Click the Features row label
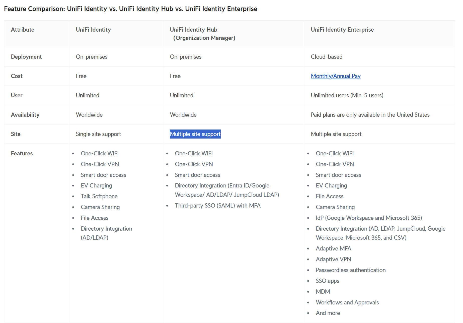 coord(22,153)
